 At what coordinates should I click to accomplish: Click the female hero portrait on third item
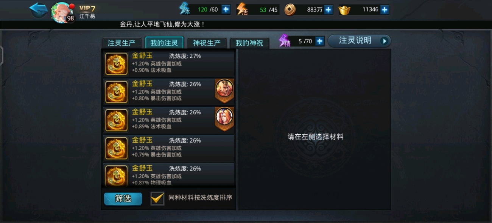224,118
